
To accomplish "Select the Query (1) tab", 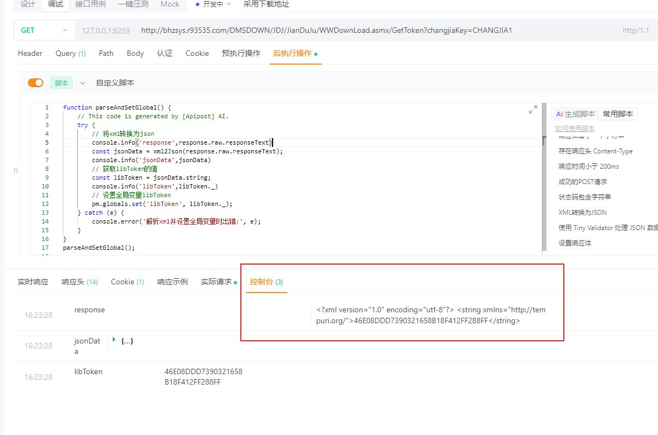I will coord(71,53).
